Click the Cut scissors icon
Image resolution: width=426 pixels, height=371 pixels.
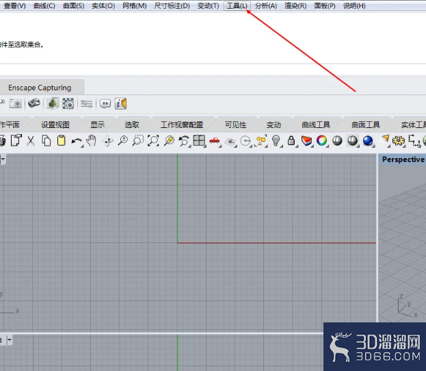[31, 140]
